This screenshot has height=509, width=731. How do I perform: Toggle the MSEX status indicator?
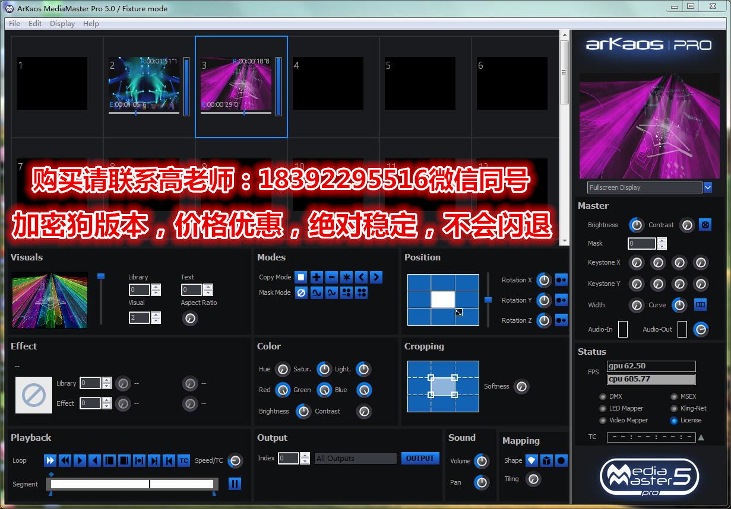pyautogui.click(x=674, y=396)
